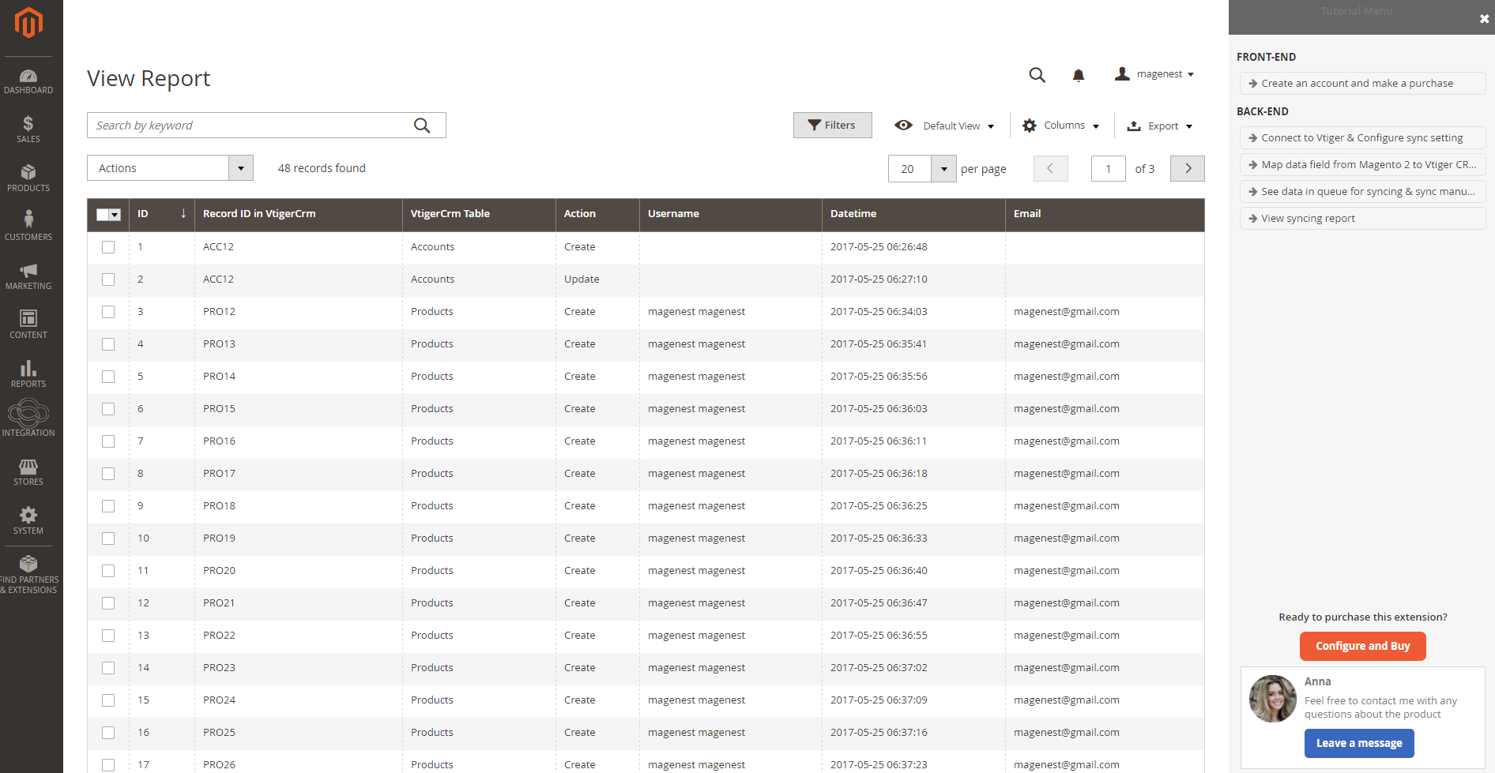This screenshot has width=1495, height=773.
Task: Expand the Actions dropdown
Action: click(x=170, y=168)
